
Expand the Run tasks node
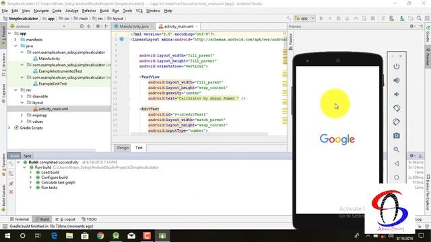tap(30, 188)
